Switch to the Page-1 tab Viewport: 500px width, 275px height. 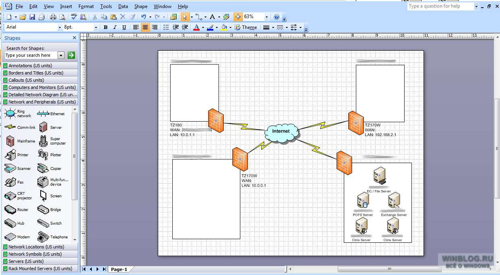point(119,269)
